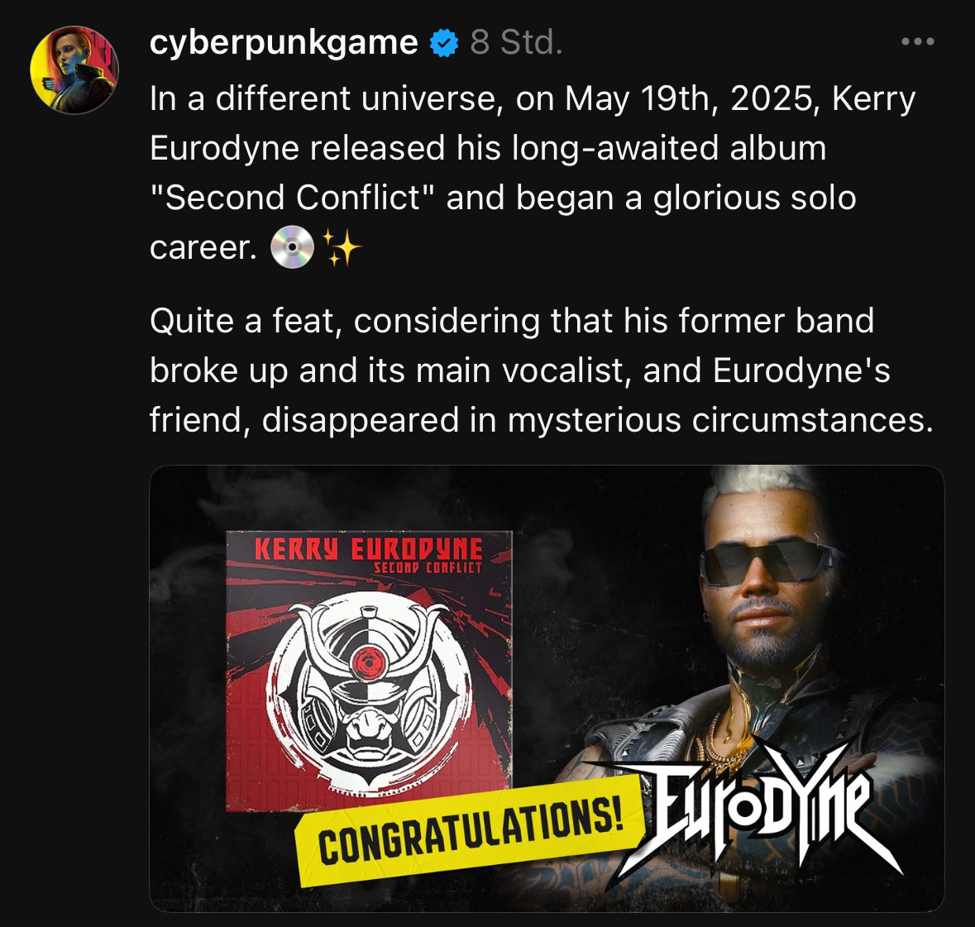Click the SECOND CONFLICT subtitle on cover
Viewport: 975px width, 927px height.
pos(428,567)
